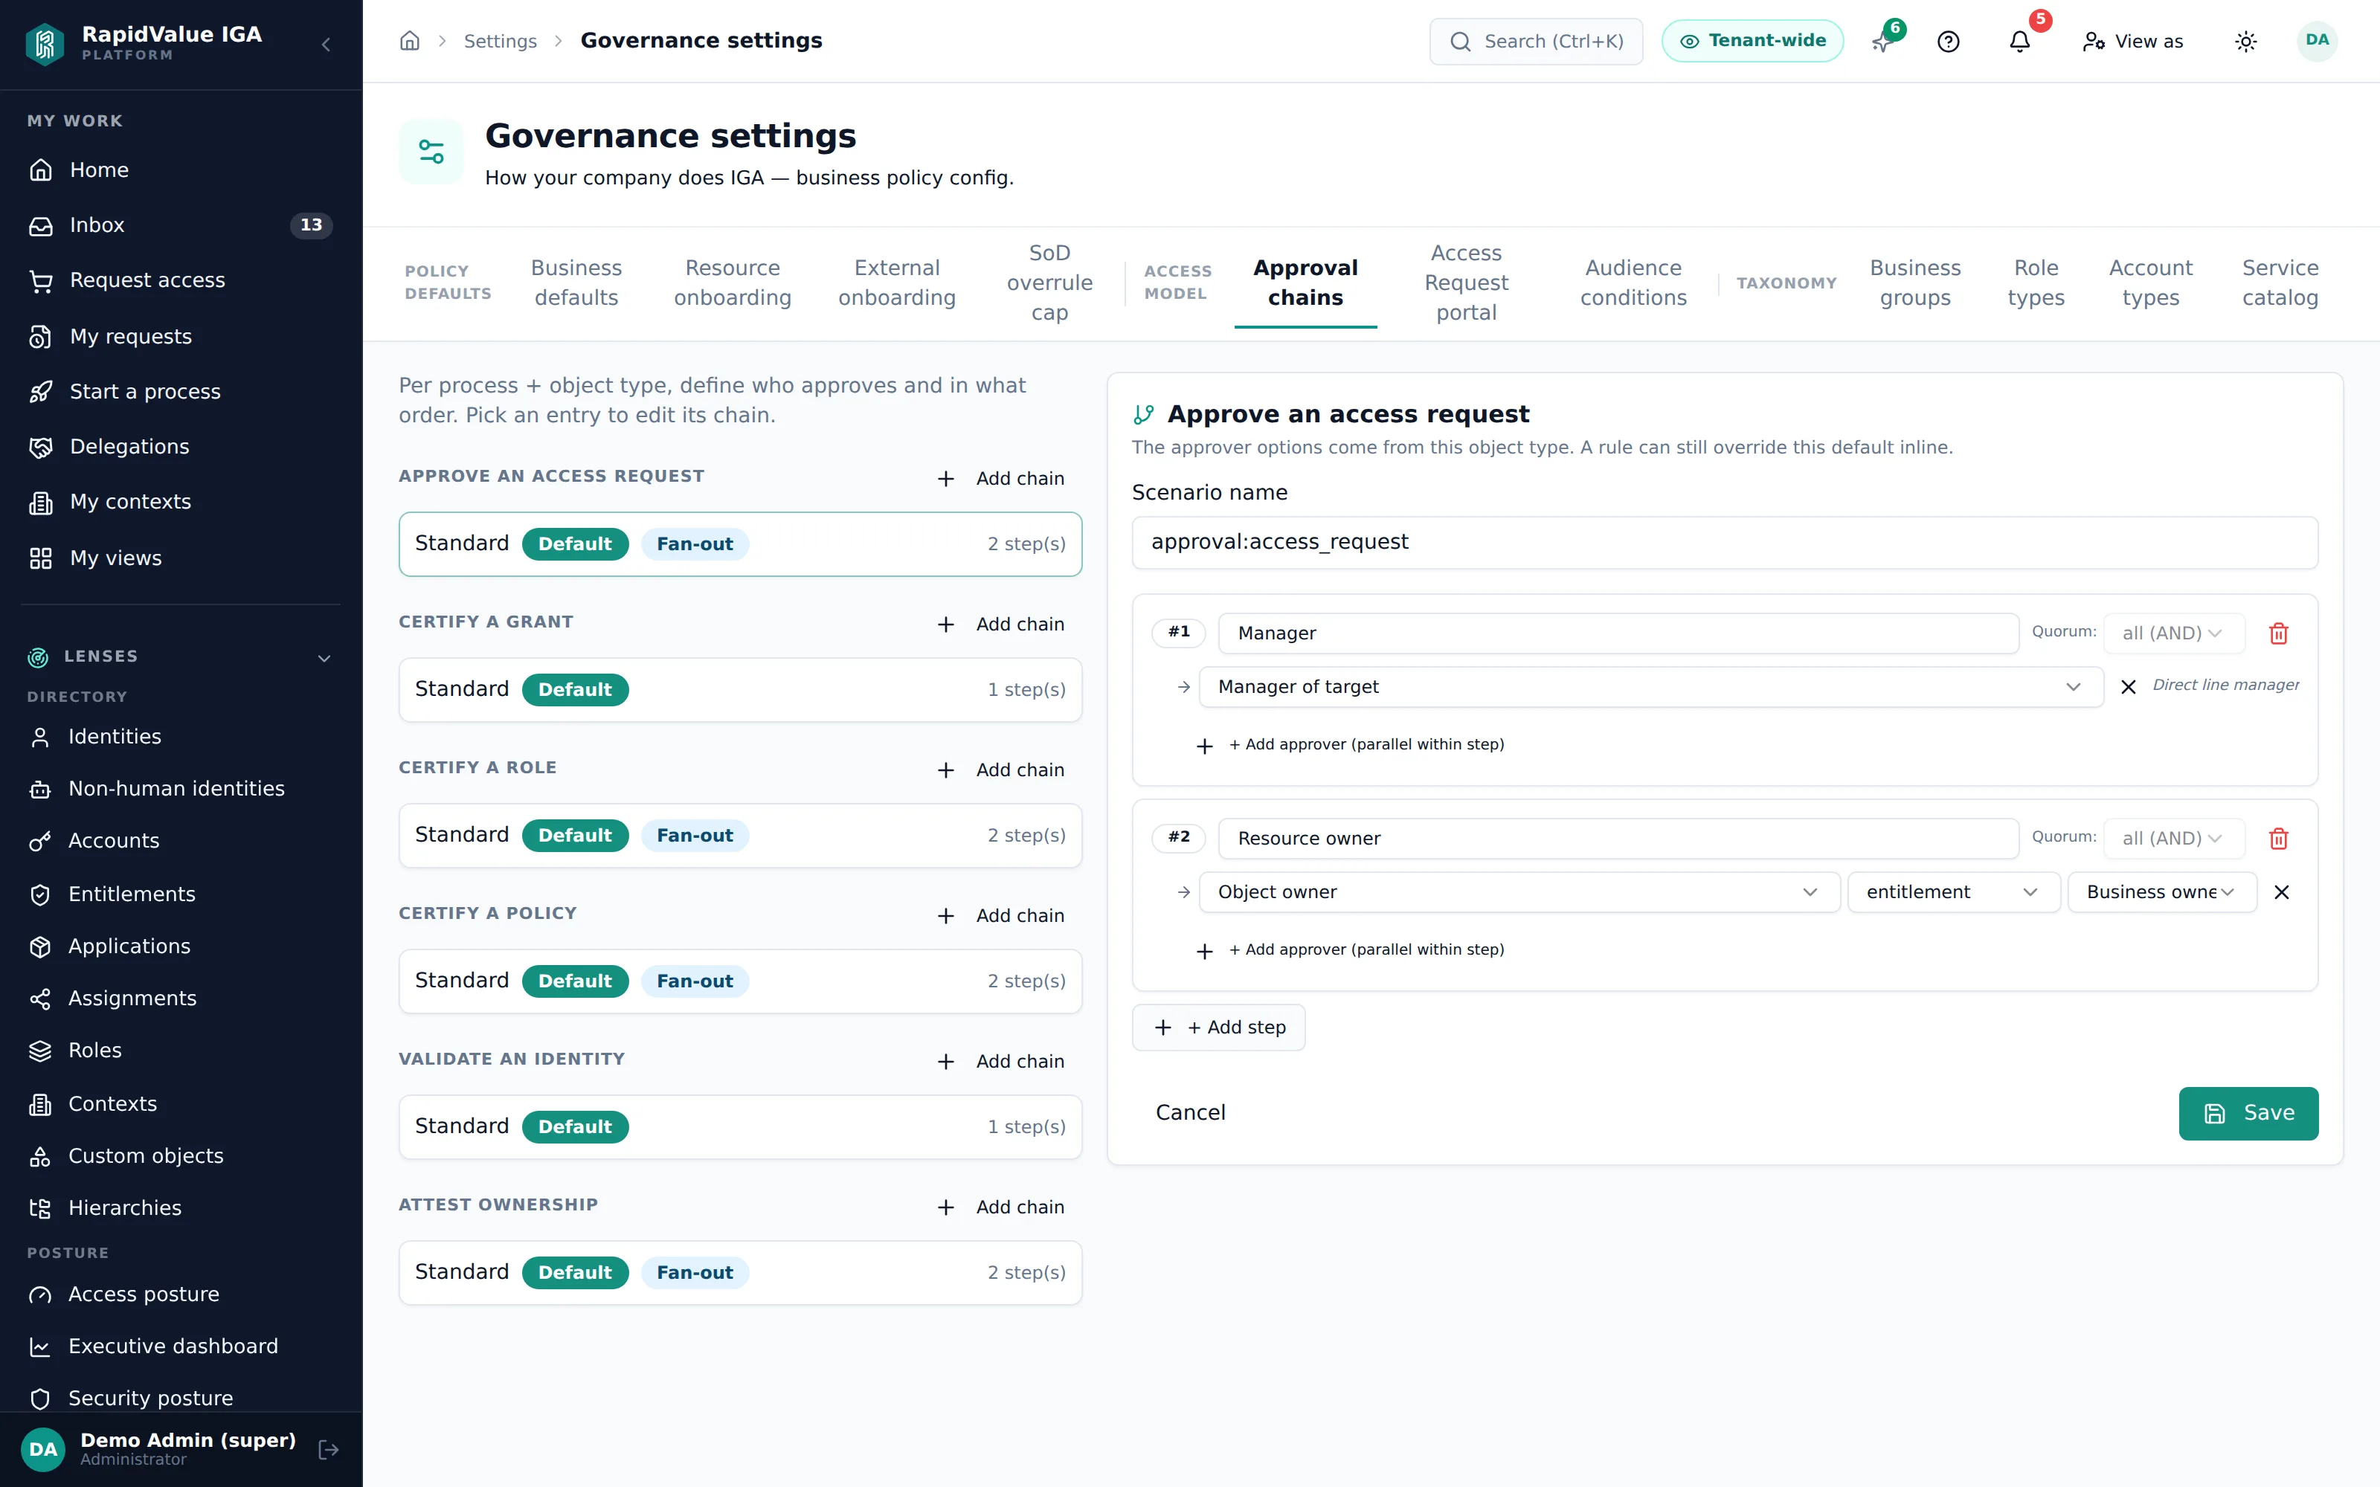The width and height of the screenshot is (2380, 1487).
Task: Click the Save button
Action: click(2248, 1113)
